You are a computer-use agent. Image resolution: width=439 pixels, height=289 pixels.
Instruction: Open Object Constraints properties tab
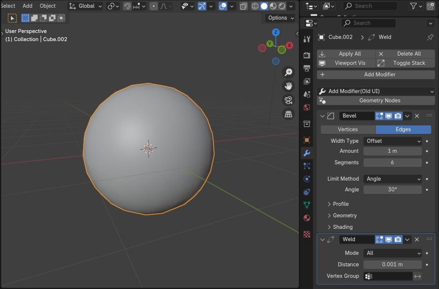(x=307, y=192)
